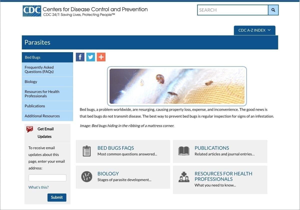Click the email address input box
Viewport: 300px width, 210px height.
coord(47,178)
